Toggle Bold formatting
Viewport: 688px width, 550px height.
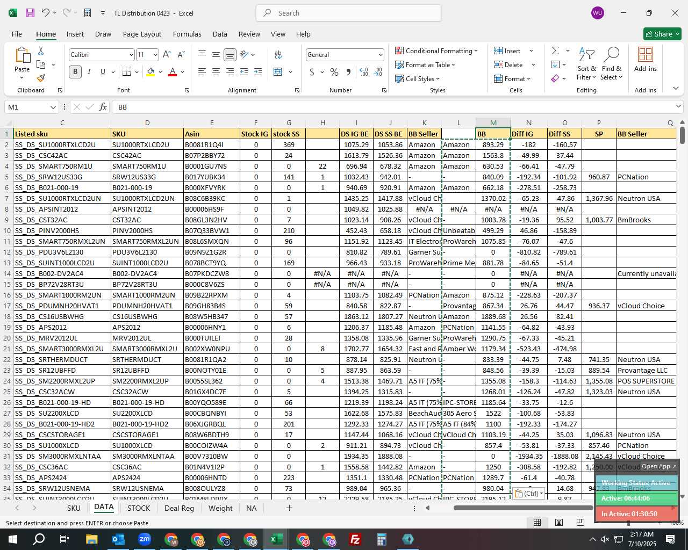[x=75, y=72]
